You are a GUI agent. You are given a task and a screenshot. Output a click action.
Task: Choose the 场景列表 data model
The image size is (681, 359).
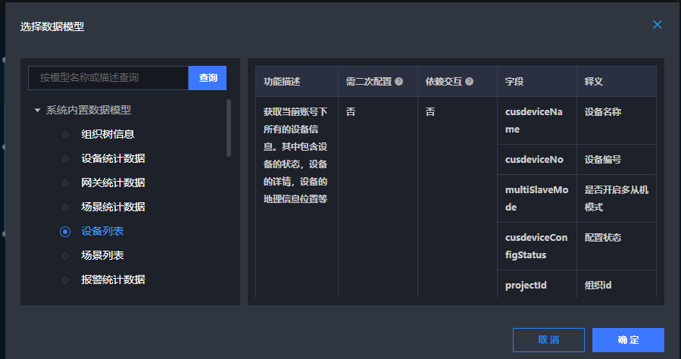coord(65,255)
